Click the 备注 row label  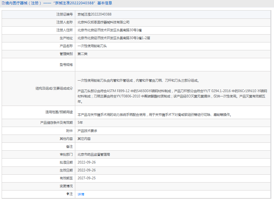click(x=69, y=147)
